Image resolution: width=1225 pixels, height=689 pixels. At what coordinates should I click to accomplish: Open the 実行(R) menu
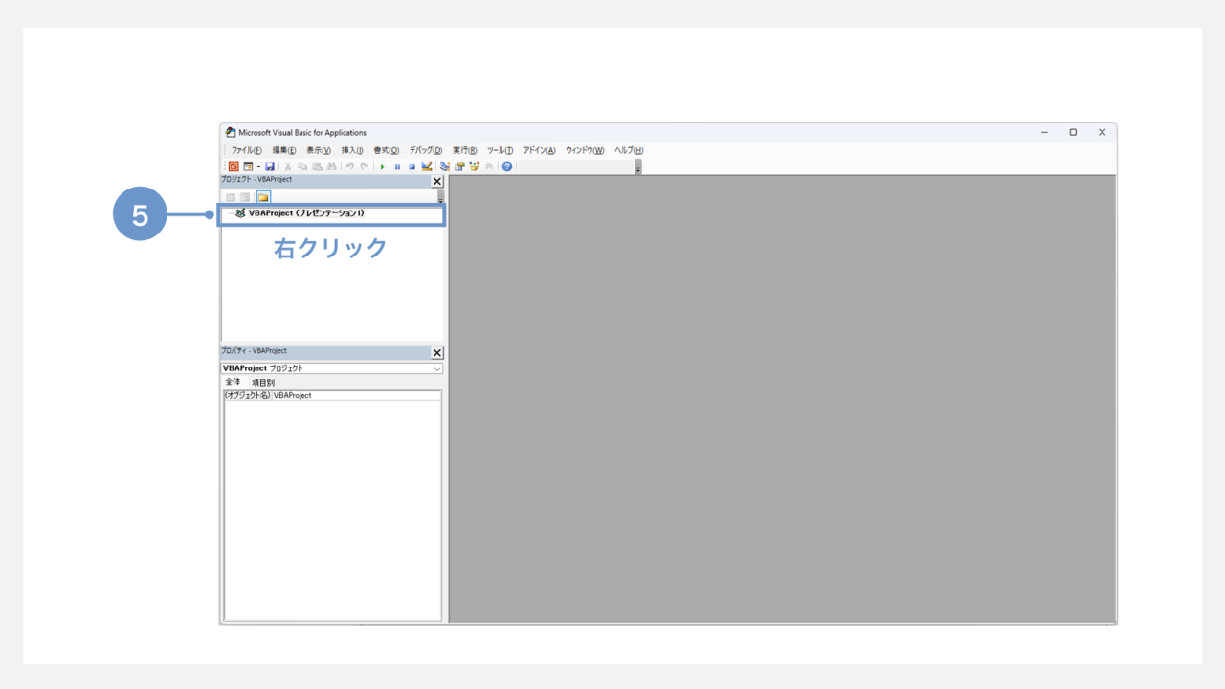pyautogui.click(x=465, y=150)
